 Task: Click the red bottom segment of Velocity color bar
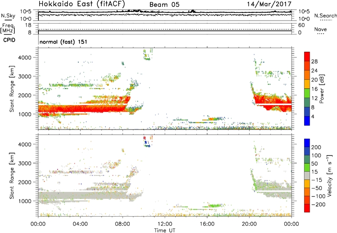[x=307, y=208]
